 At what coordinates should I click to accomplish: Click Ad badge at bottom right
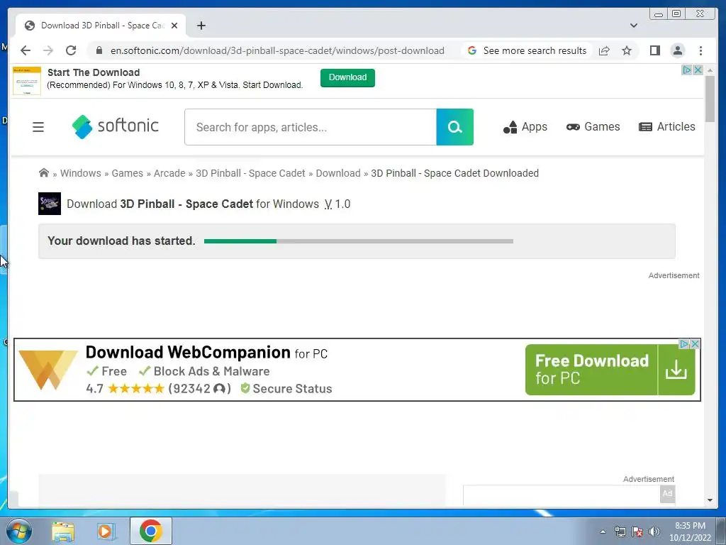(667, 494)
